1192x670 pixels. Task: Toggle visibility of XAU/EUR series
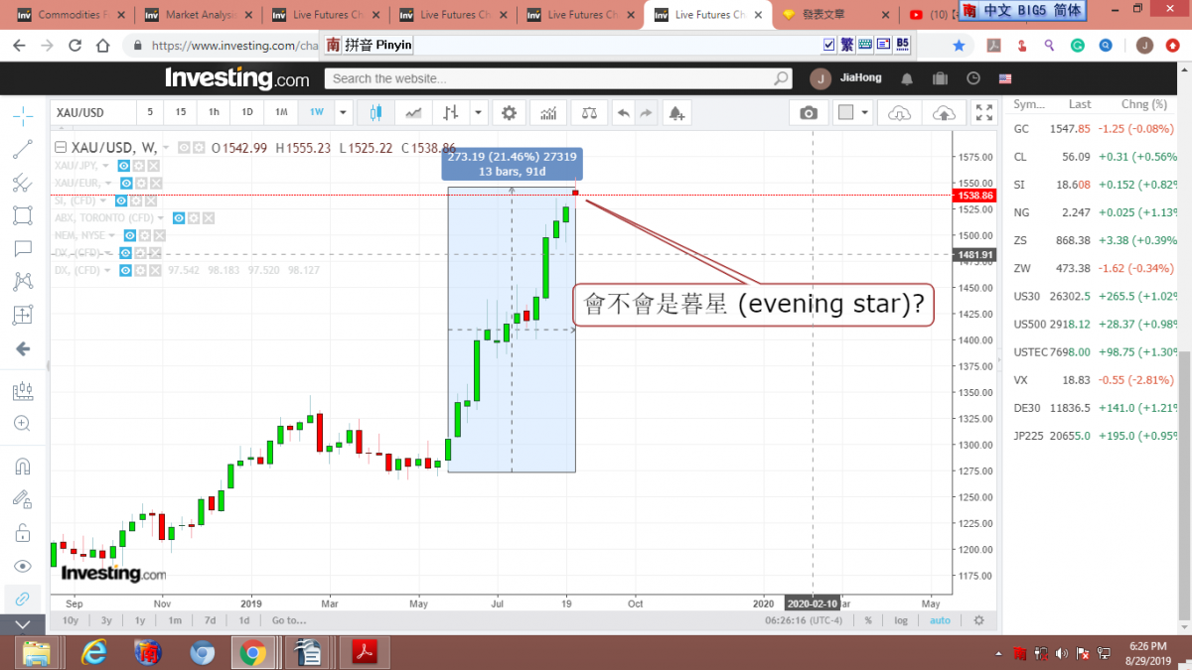(x=126, y=183)
